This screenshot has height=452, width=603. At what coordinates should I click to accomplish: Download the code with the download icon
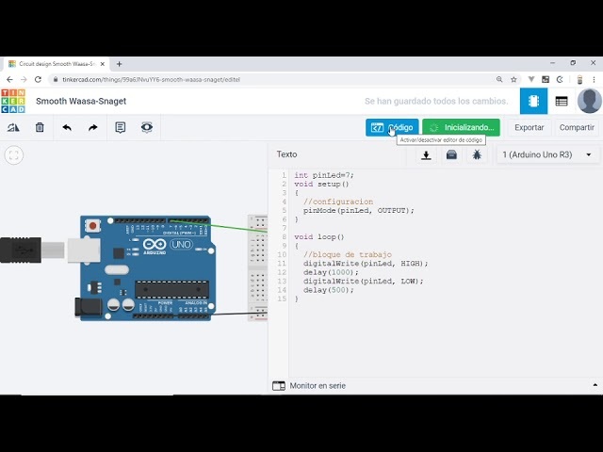(426, 154)
